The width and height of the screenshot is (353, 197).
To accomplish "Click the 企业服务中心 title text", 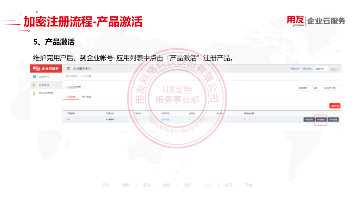I will [82, 69].
